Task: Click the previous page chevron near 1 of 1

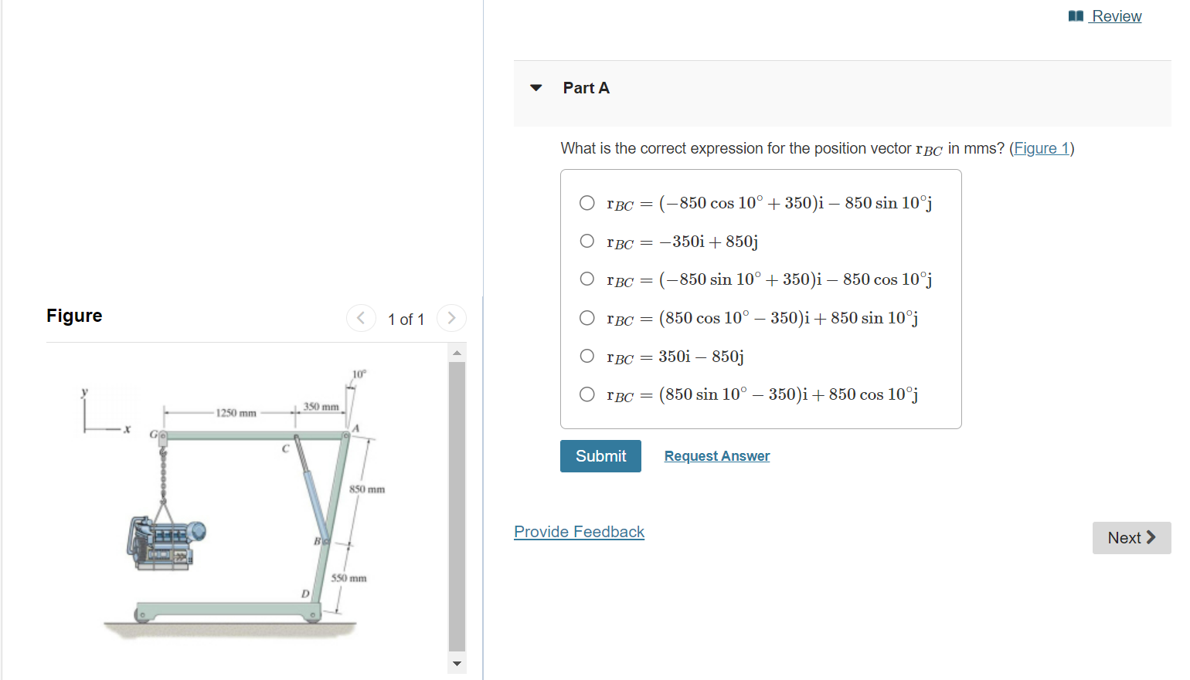Action: tap(361, 318)
